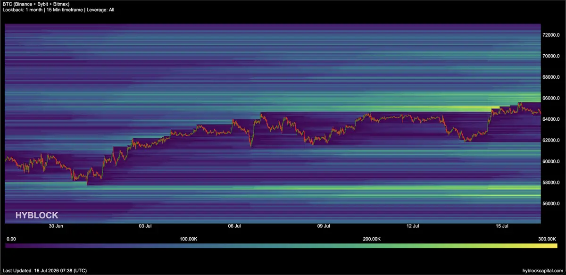Viewport: 566px width, 275px height.
Task: Click the 12 Jul date label
Action: [x=413, y=226]
